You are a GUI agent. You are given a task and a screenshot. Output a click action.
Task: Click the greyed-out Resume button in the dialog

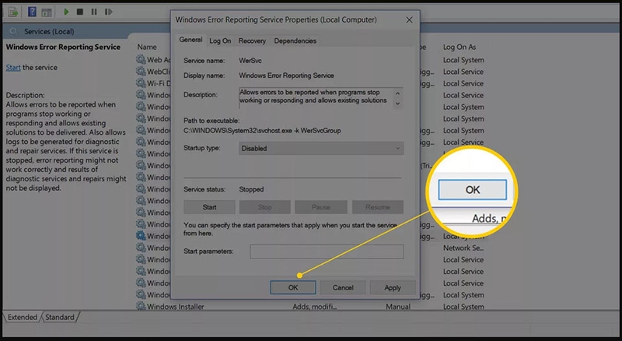coord(378,207)
